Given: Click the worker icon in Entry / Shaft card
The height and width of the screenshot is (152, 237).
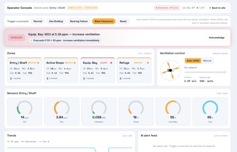Looking at the screenshot, I should [x=11, y=78].
